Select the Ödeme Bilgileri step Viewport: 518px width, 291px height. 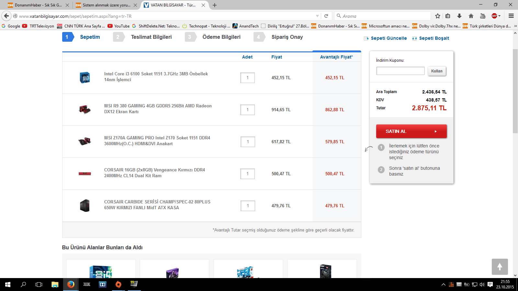tap(213, 37)
